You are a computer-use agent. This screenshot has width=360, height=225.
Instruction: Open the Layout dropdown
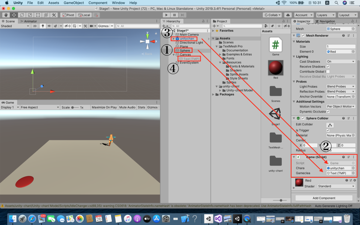[x=348, y=15]
